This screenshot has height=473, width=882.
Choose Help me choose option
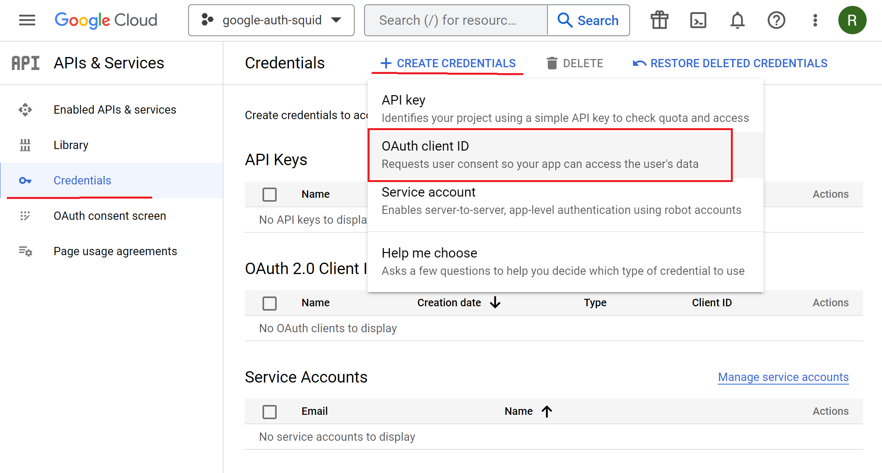(x=565, y=262)
